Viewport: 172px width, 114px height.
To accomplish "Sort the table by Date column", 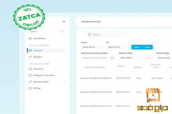I will [121, 66].
